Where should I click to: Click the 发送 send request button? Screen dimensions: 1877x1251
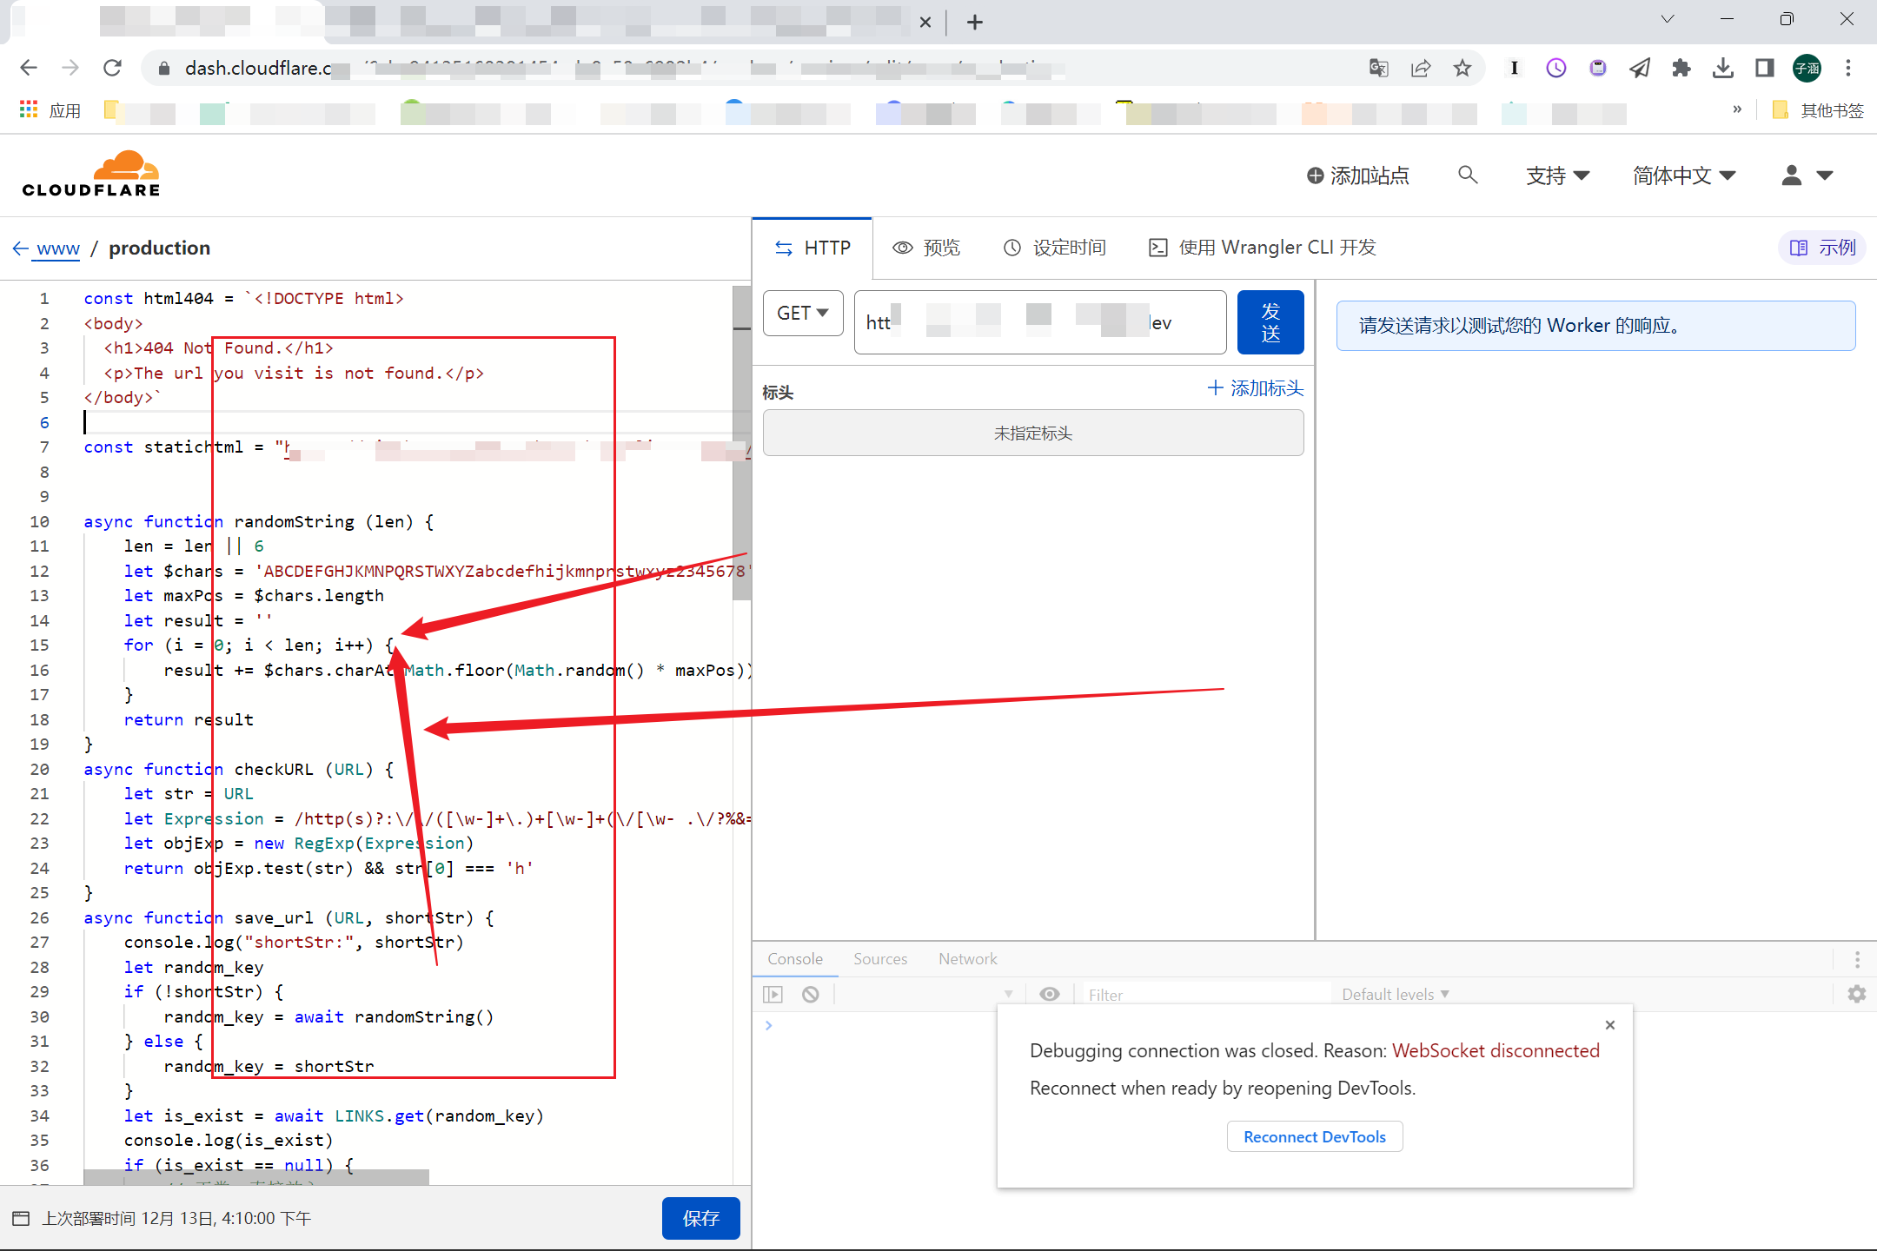click(1270, 322)
